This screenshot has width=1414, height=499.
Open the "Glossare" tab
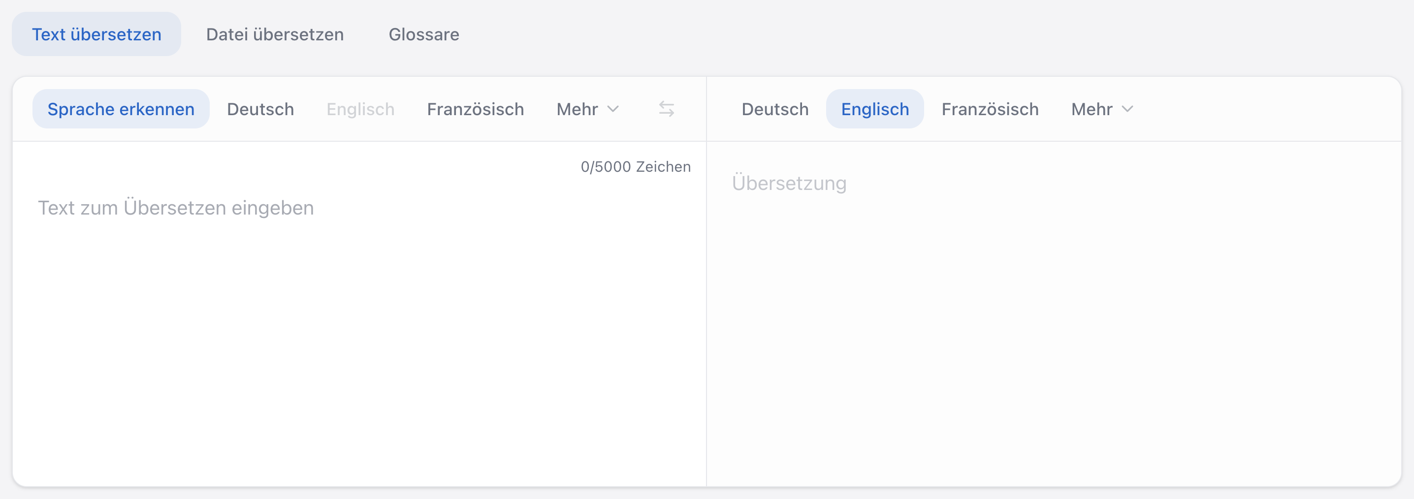424,34
